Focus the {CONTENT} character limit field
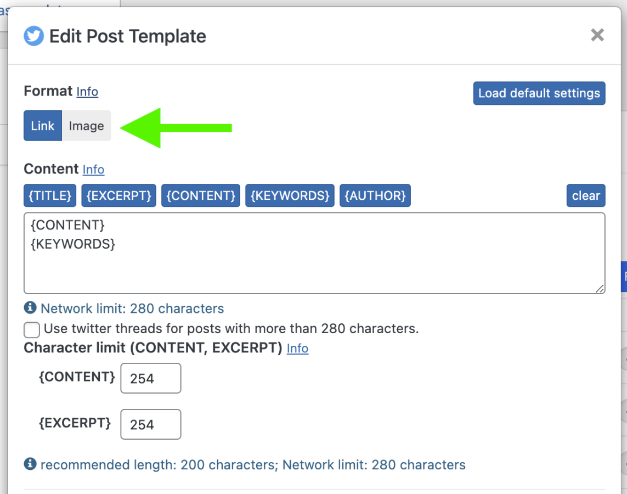Screen dimensions: 627x494 [150, 378]
